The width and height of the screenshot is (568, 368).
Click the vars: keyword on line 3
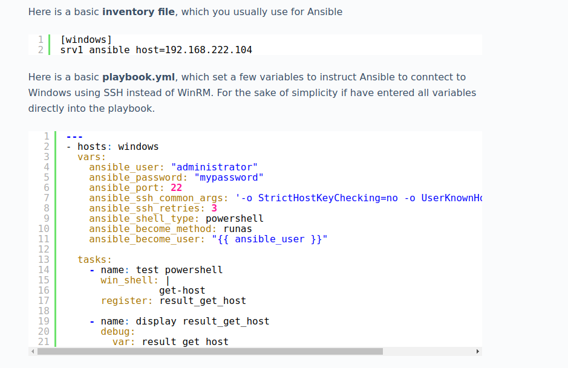[91, 157]
